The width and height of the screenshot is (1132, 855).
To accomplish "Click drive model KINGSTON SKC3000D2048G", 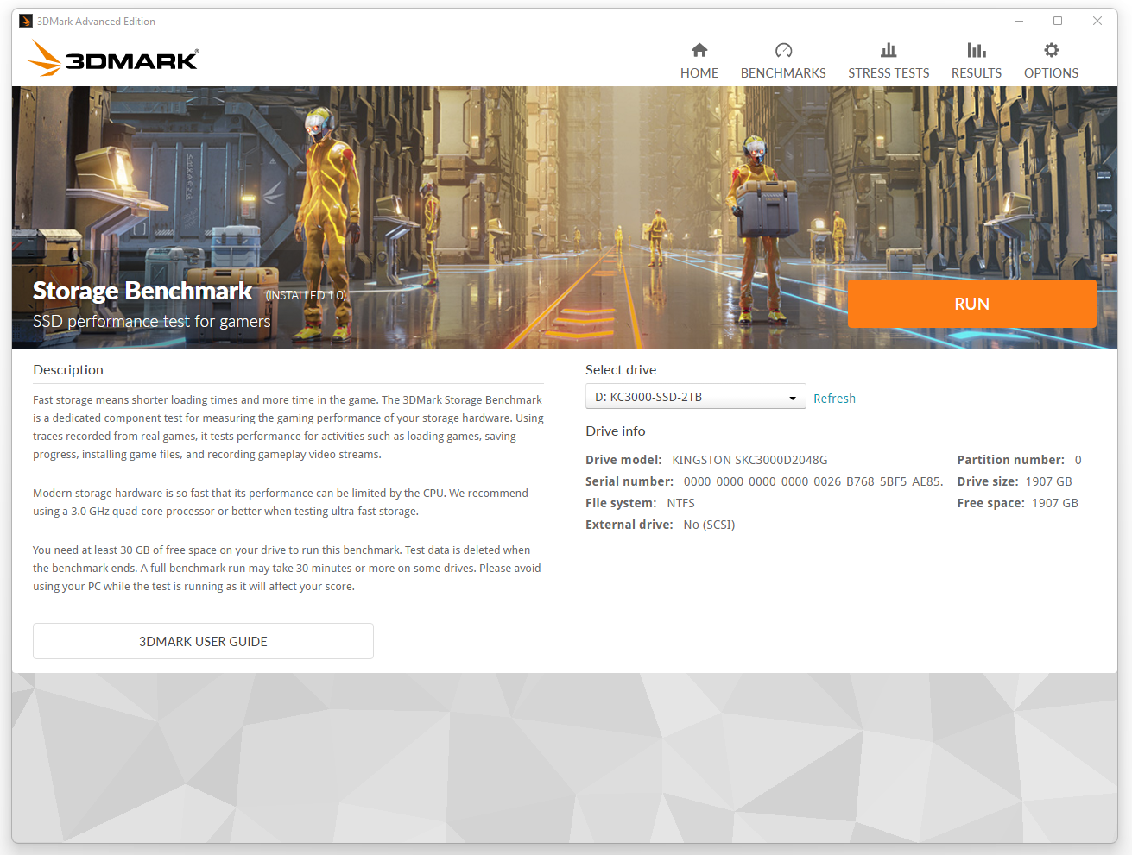I will pos(749,460).
